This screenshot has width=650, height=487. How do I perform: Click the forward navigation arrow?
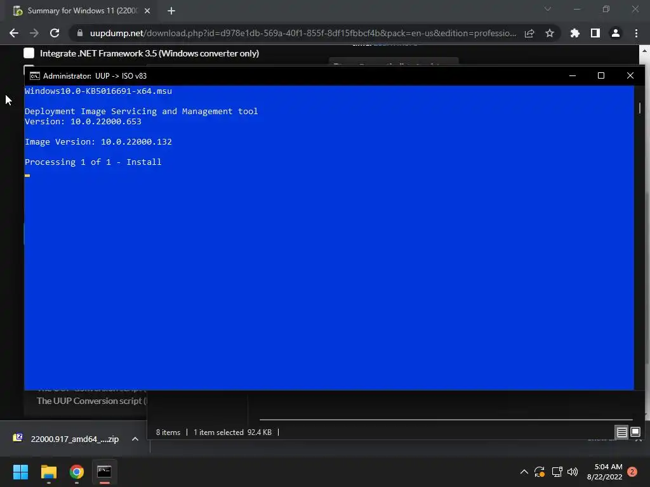click(x=34, y=33)
